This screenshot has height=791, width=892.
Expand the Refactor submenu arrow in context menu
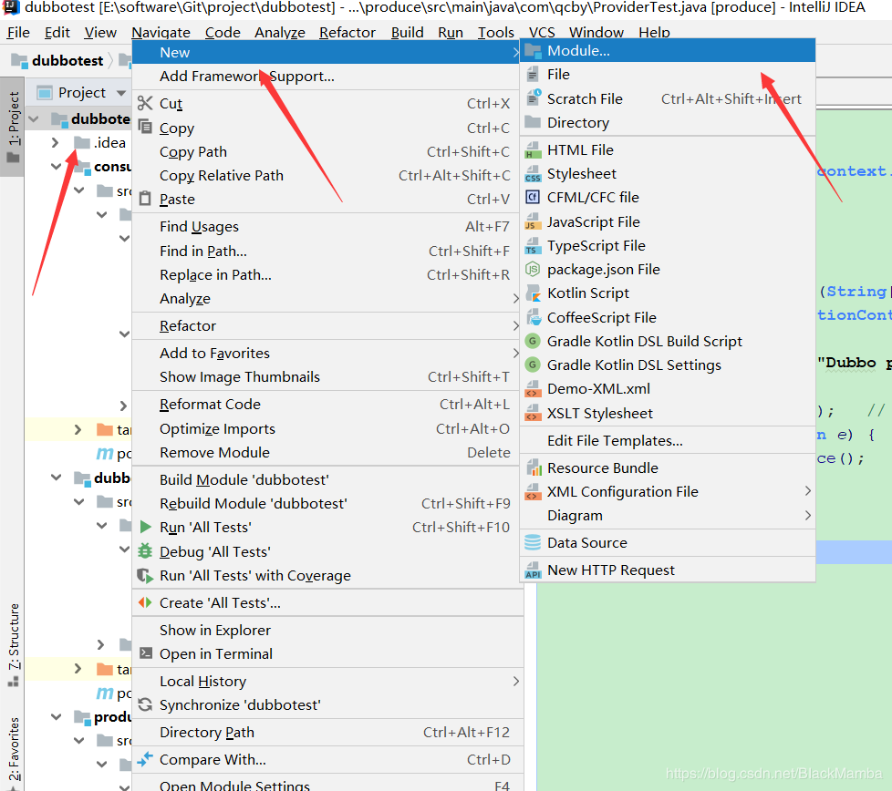516,325
